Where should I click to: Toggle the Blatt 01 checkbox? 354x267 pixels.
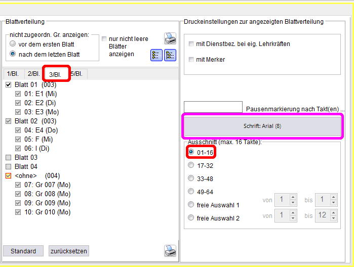tap(8, 85)
